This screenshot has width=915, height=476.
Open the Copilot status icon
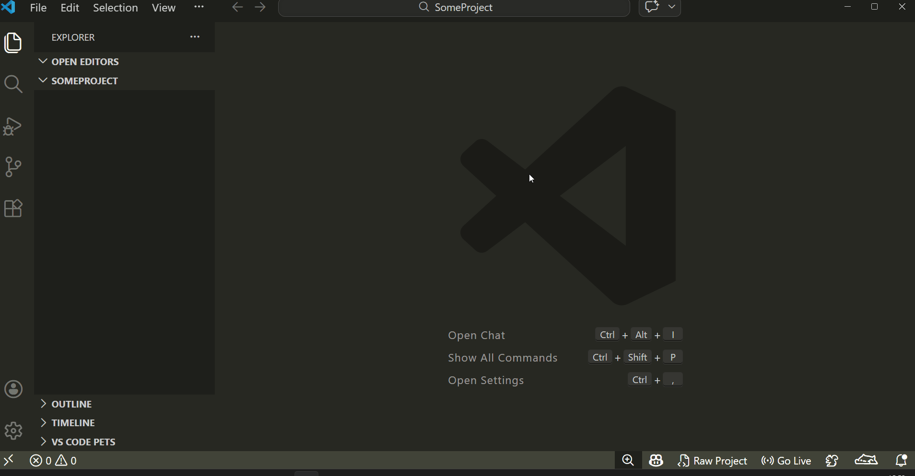coord(656,461)
